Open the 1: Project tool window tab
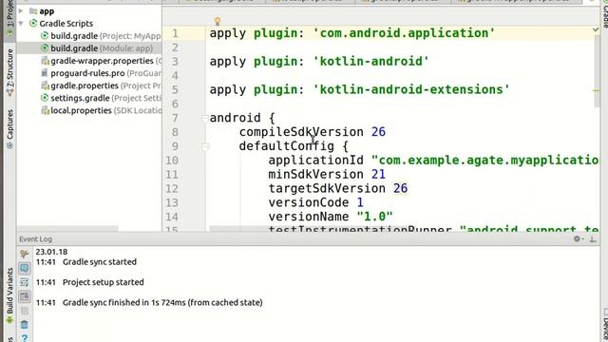The image size is (608, 342). (x=9, y=19)
